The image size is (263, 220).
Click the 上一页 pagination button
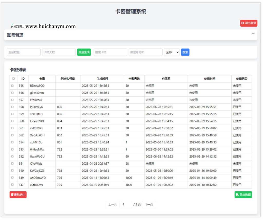[112, 204]
